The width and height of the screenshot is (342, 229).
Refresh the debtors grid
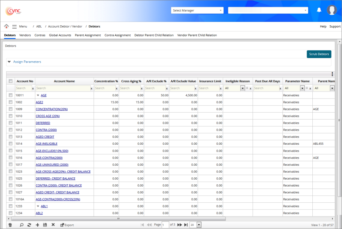pos(29,225)
